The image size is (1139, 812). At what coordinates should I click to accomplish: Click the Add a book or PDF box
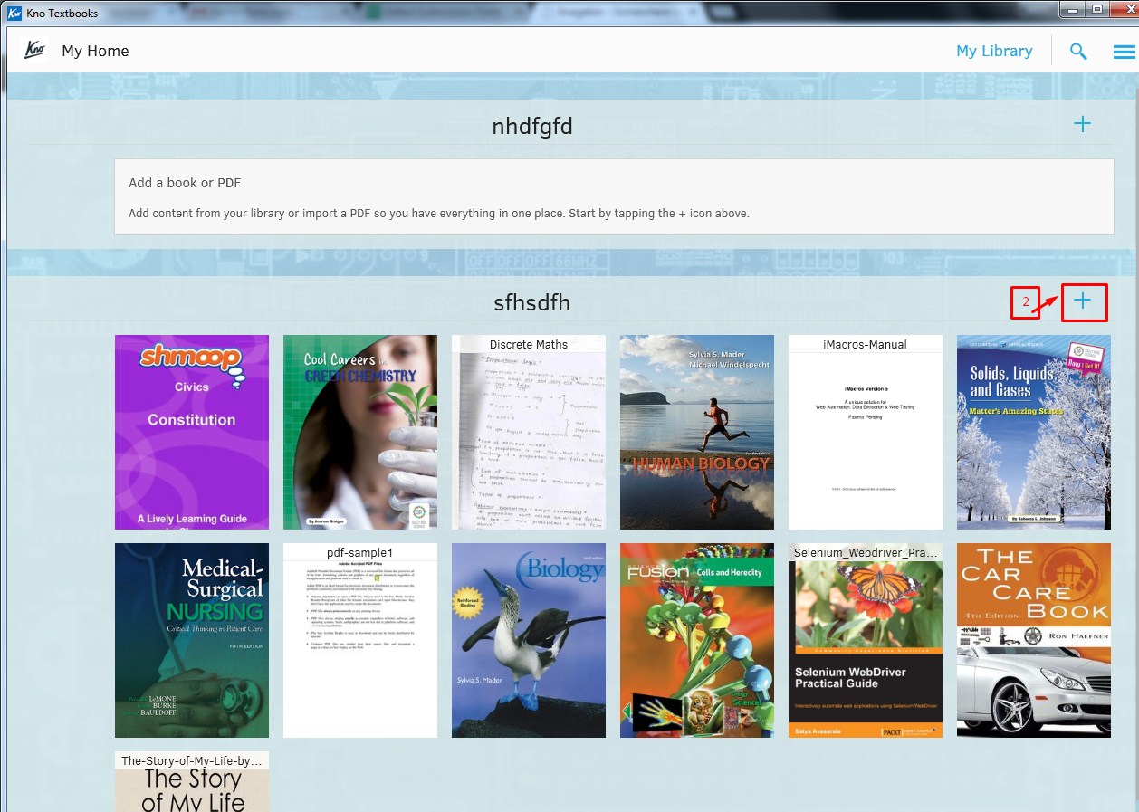614,197
